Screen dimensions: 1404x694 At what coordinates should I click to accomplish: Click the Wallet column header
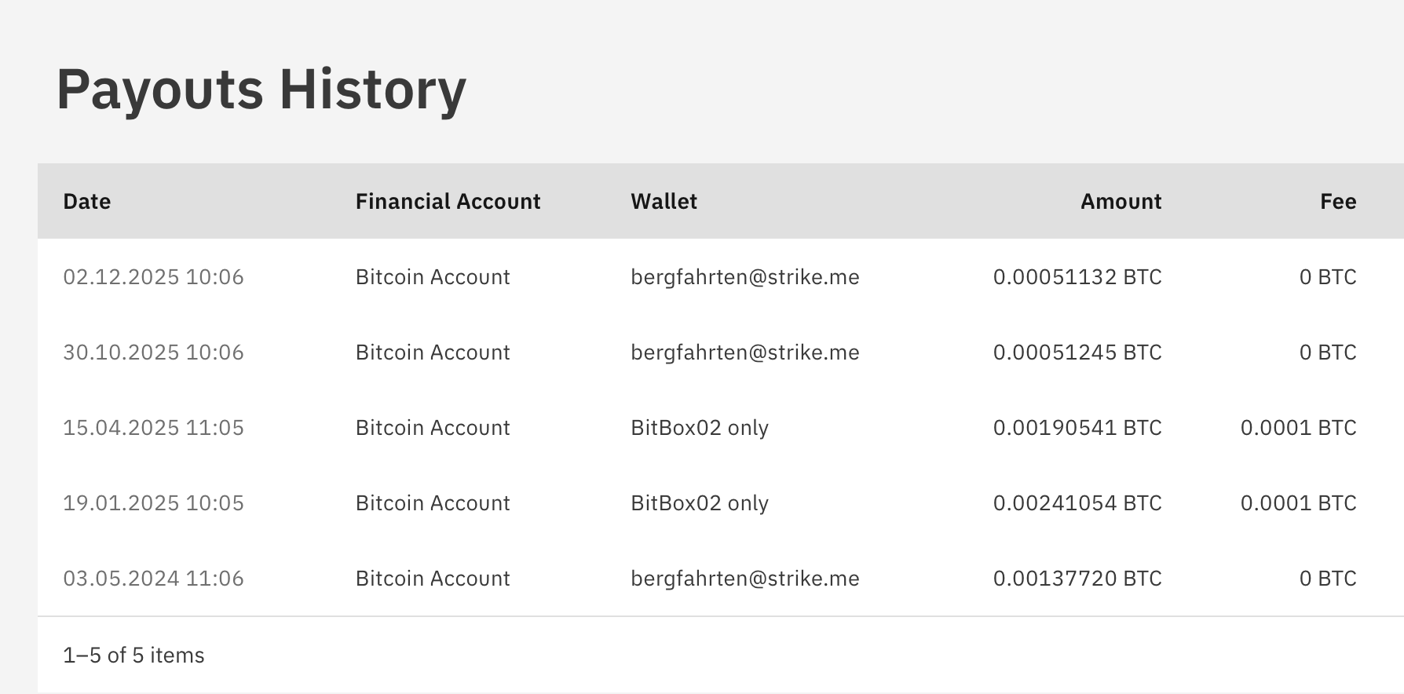coord(664,202)
